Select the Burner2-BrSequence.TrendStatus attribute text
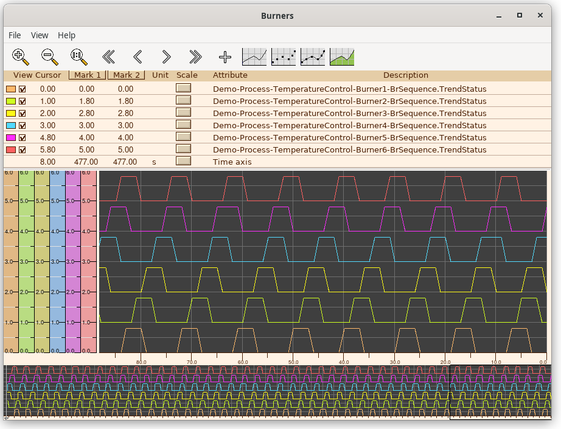The width and height of the screenshot is (561, 429). pyautogui.click(x=349, y=101)
